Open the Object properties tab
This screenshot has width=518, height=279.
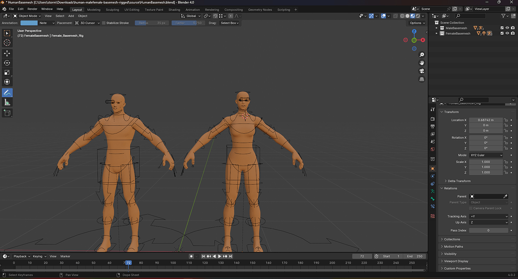coord(432,168)
